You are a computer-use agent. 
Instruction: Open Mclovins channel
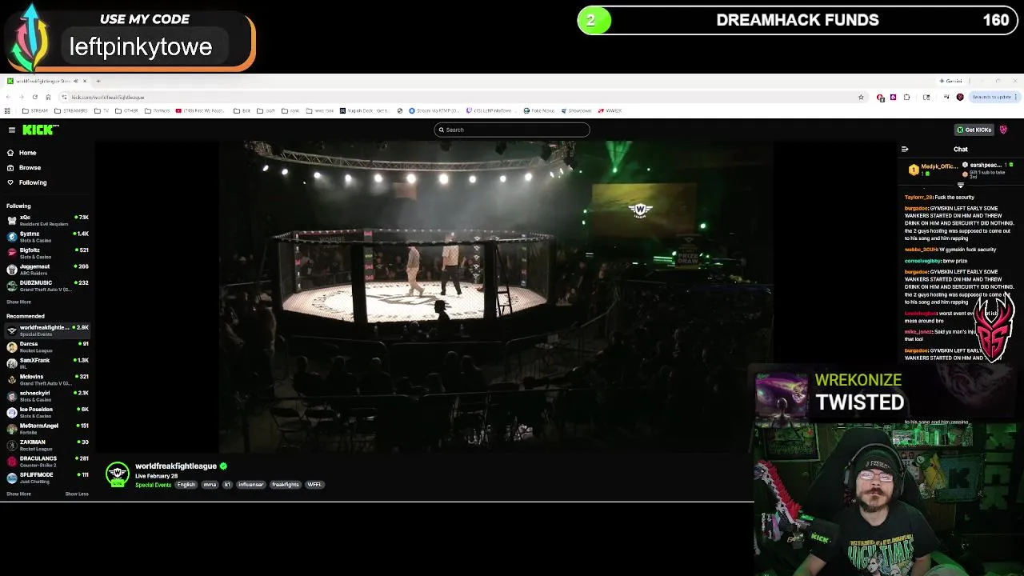click(x=48, y=379)
